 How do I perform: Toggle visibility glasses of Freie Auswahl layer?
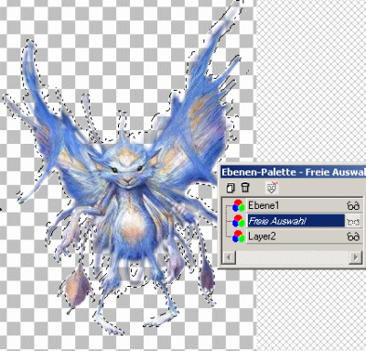(x=353, y=222)
